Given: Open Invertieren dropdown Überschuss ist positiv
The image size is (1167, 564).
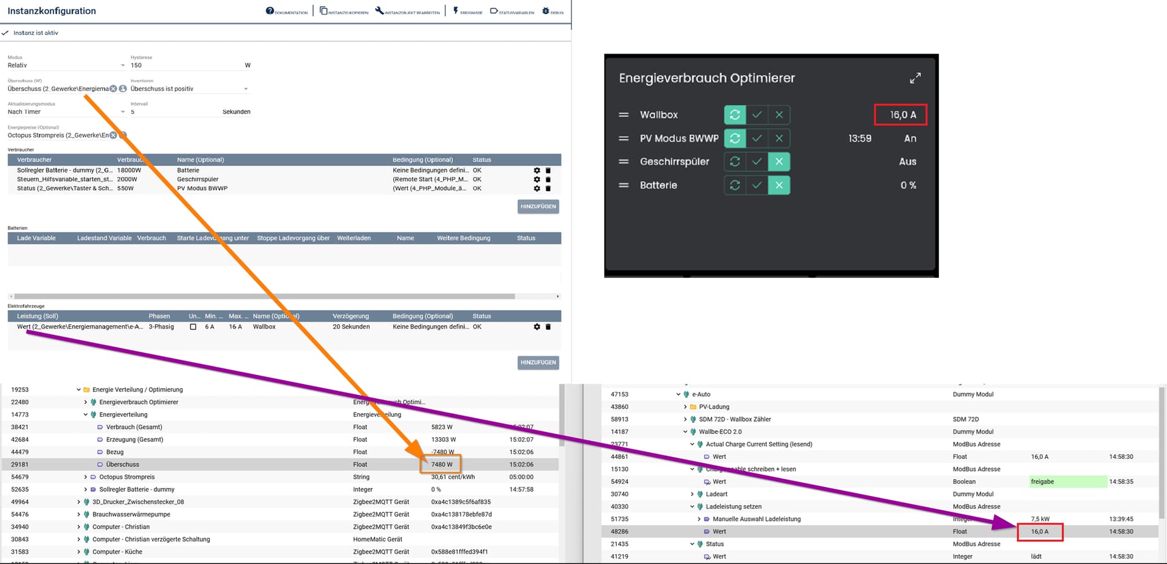Looking at the screenshot, I should (x=190, y=89).
